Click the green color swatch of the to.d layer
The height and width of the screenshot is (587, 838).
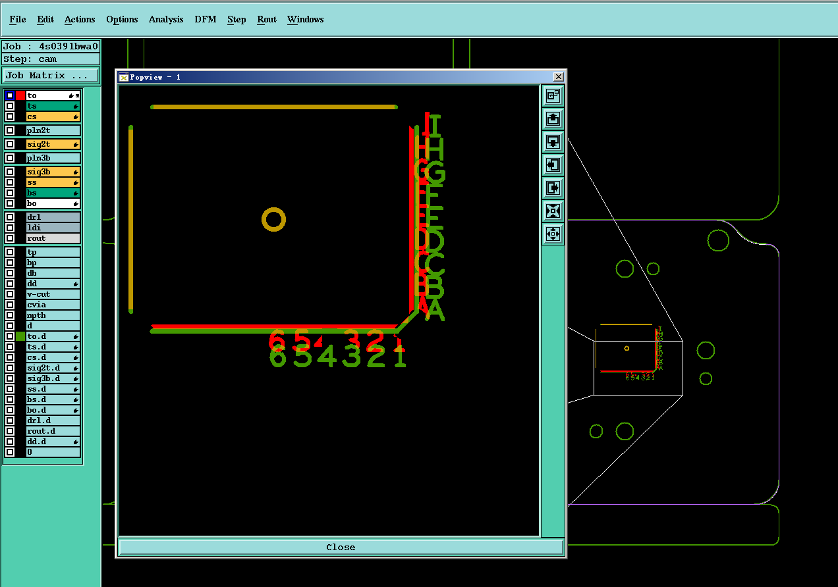20,336
